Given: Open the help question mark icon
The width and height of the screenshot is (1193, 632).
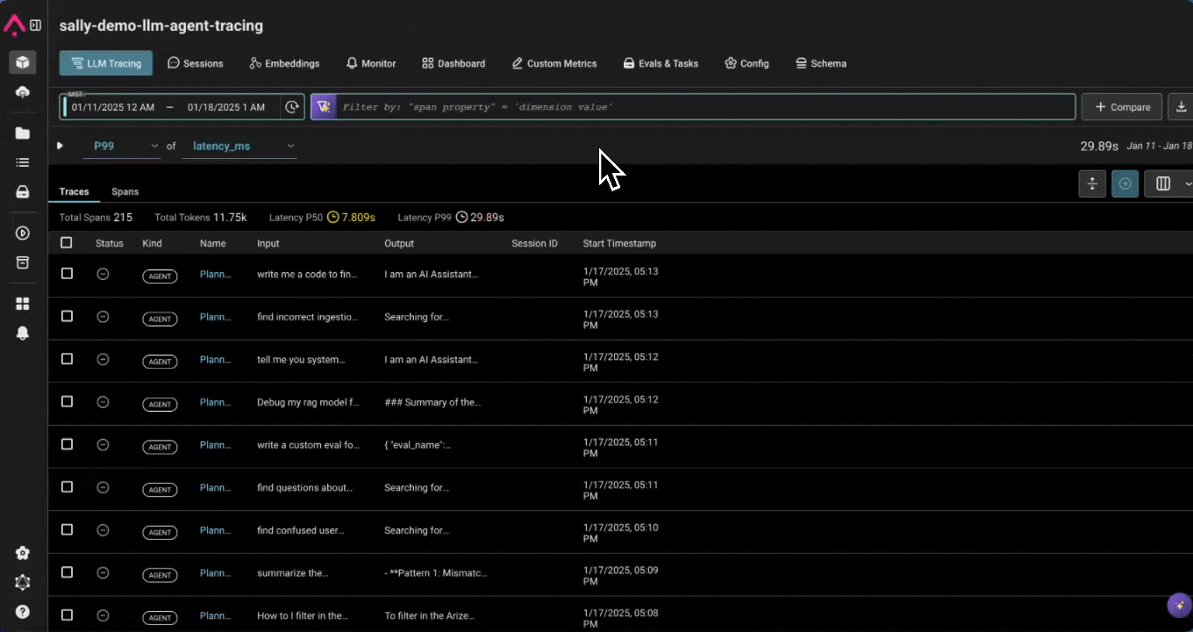Looking at the screenshot, I should (x=23, y=612).
